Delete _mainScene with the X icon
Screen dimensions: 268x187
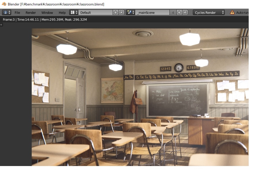(x=185, y=12)
